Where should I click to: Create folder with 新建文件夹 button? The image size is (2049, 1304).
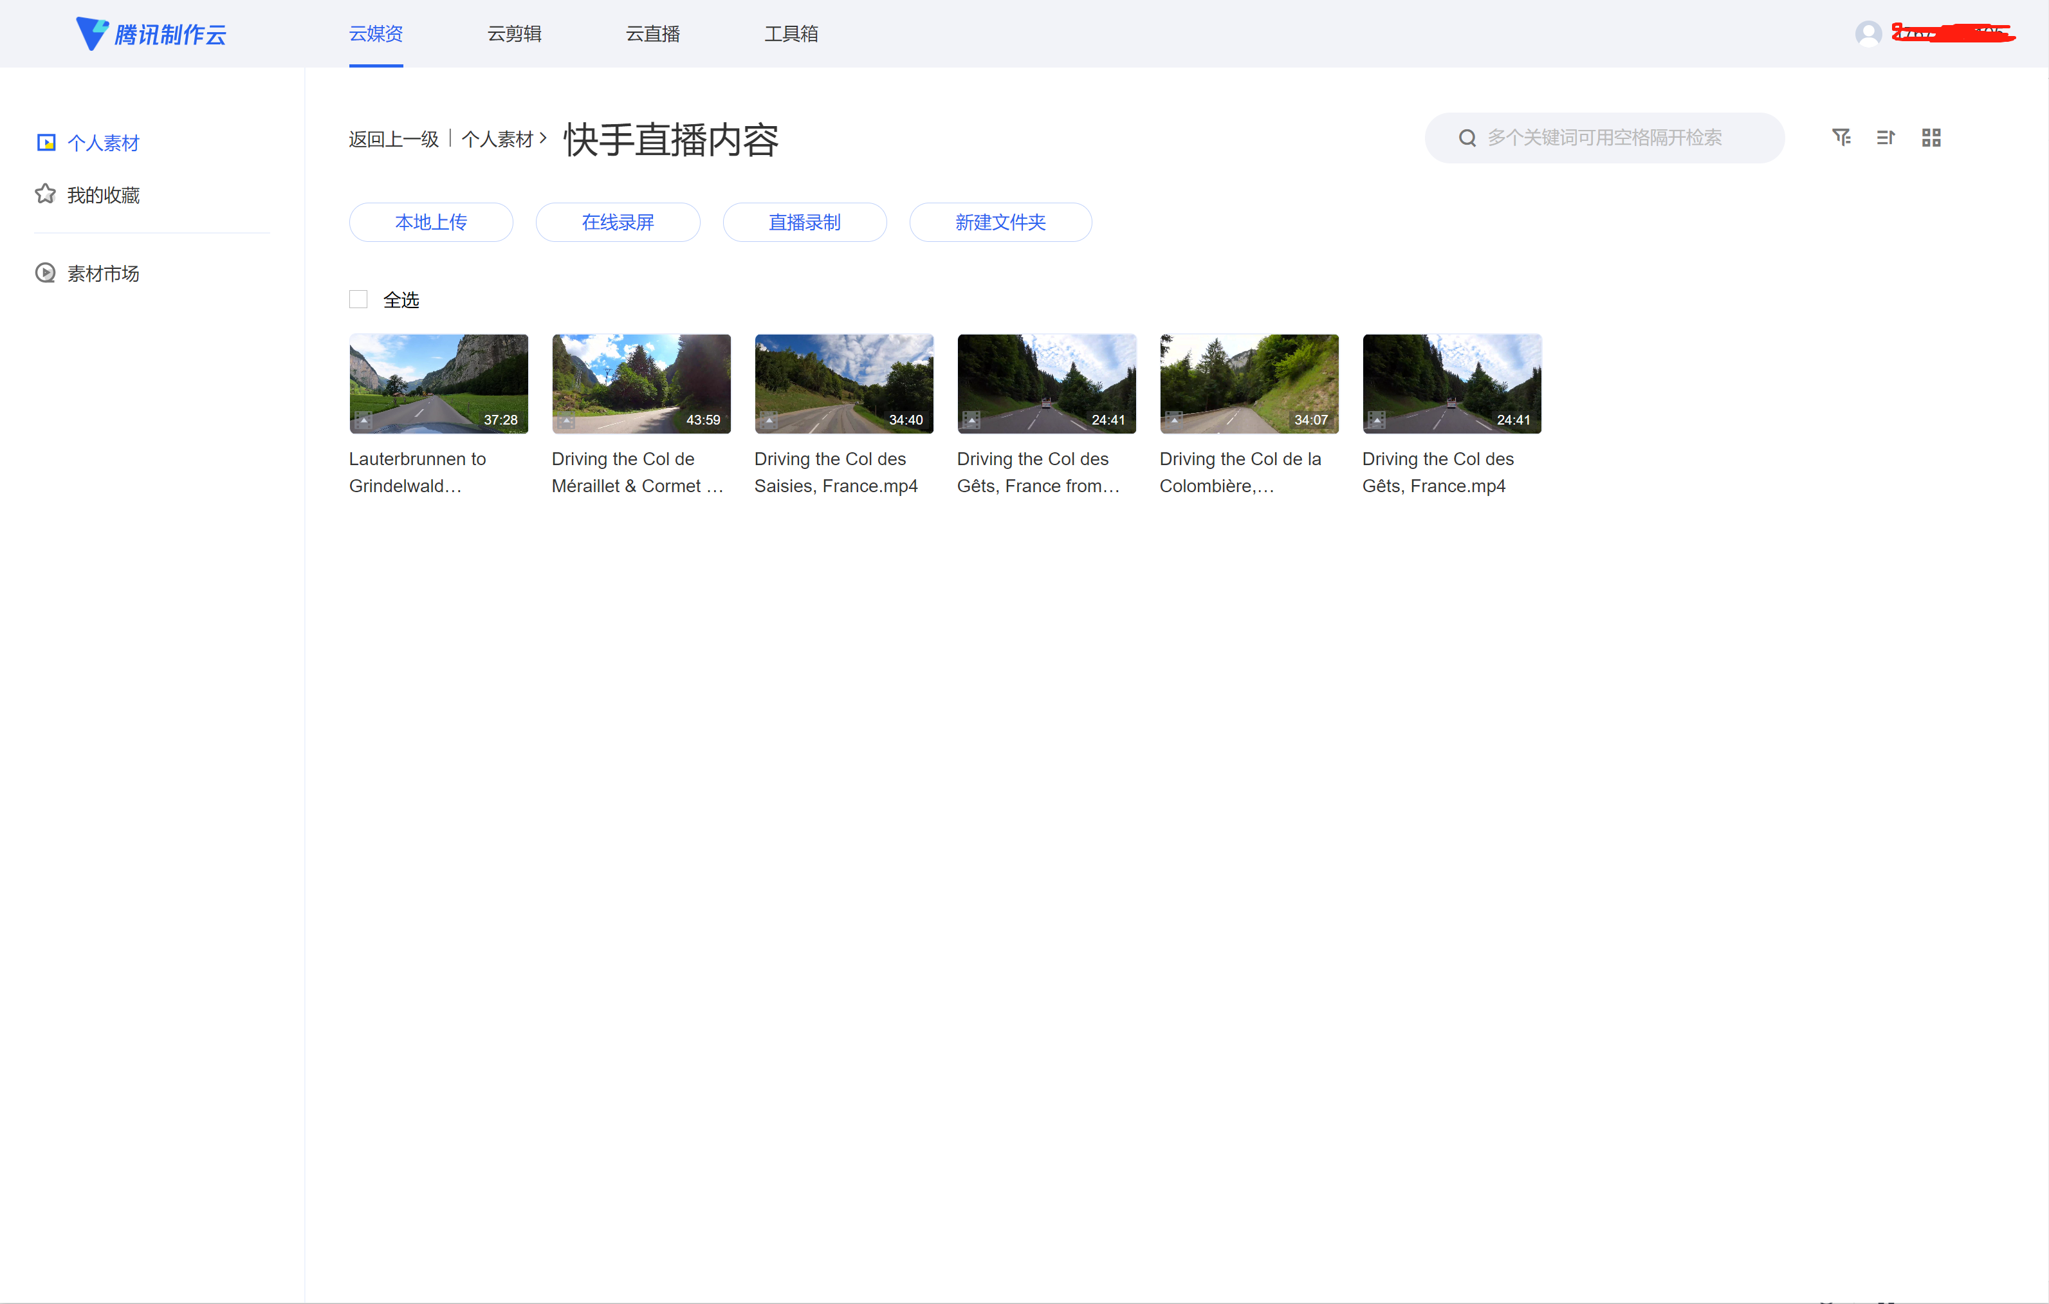pyautogui.click(x=1000, y=222)
